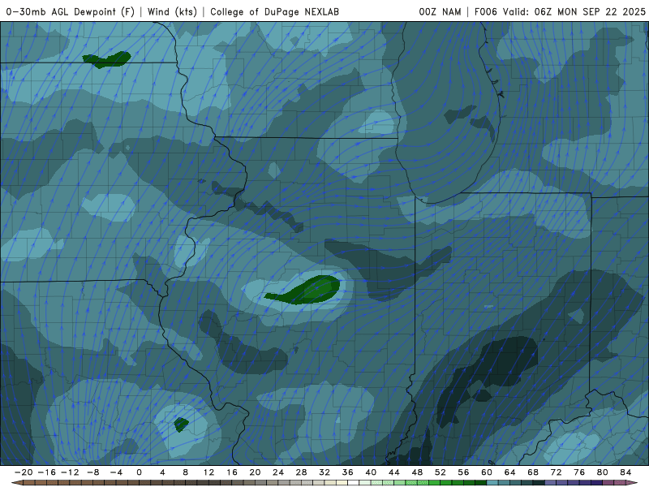Click the lone 8 color scale label
This screenshot has height=487, width=649.
pos(186,472)
